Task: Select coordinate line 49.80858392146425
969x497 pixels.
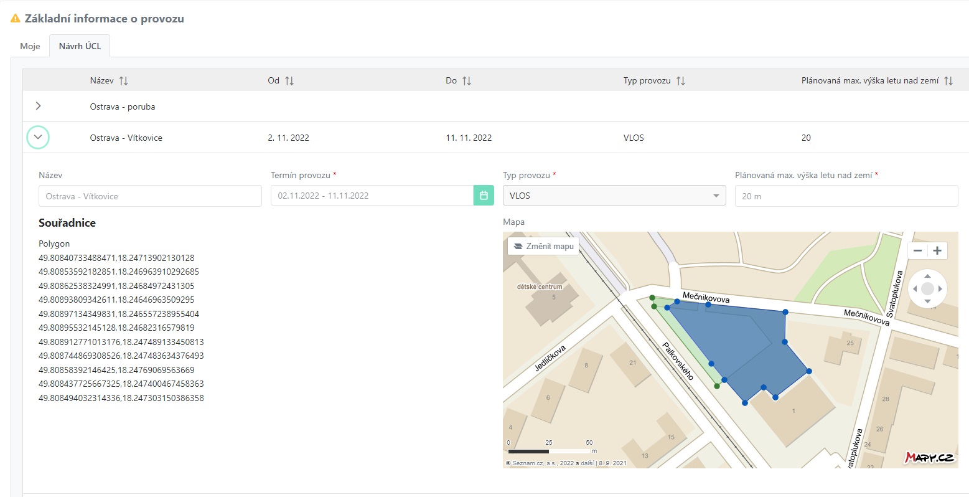Action: tap(116, 370)
